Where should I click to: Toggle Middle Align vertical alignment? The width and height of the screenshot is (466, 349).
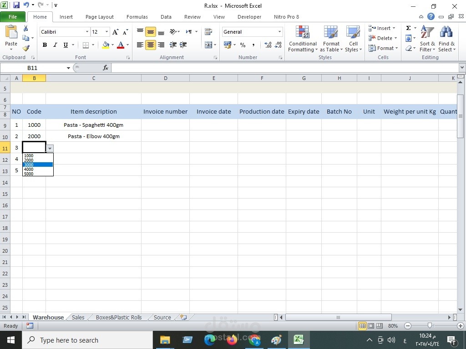(151, 32)
